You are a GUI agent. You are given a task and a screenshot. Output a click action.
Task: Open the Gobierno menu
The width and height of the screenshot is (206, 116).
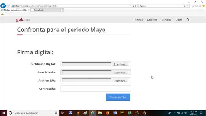click(x=152, y=20)
